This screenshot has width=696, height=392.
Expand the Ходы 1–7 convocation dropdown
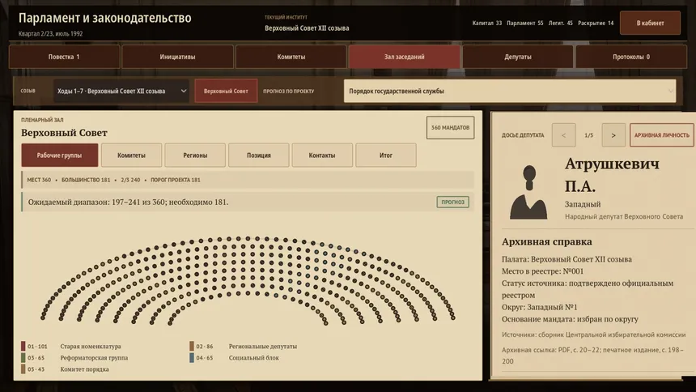121,91
